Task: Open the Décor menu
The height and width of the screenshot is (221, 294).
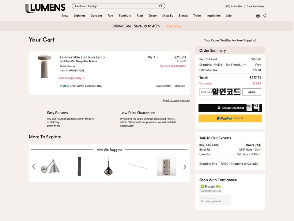Action: (x=153, y=16)
